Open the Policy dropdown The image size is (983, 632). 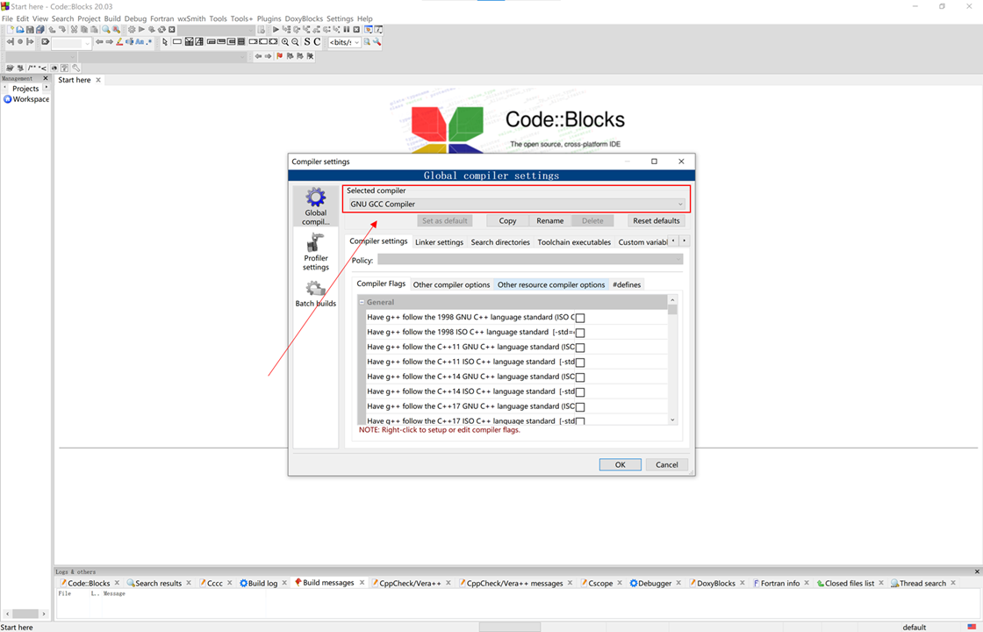[530, 260]
